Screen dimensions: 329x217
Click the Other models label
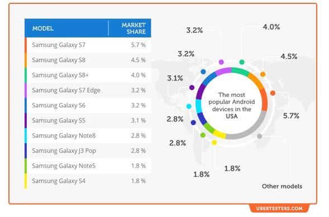click(282, 186)
